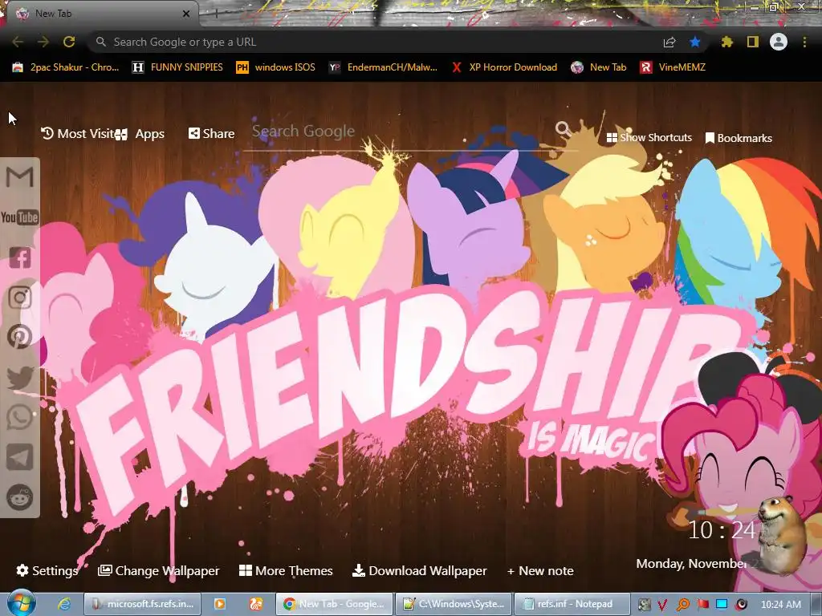
Task: Click the orange magnifier tray icon
Action: pos(682,605)
